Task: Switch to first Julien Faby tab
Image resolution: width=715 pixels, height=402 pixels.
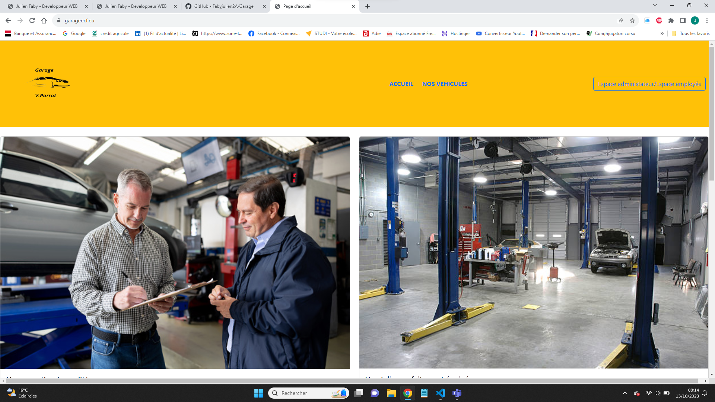Action: coord(47,6)
